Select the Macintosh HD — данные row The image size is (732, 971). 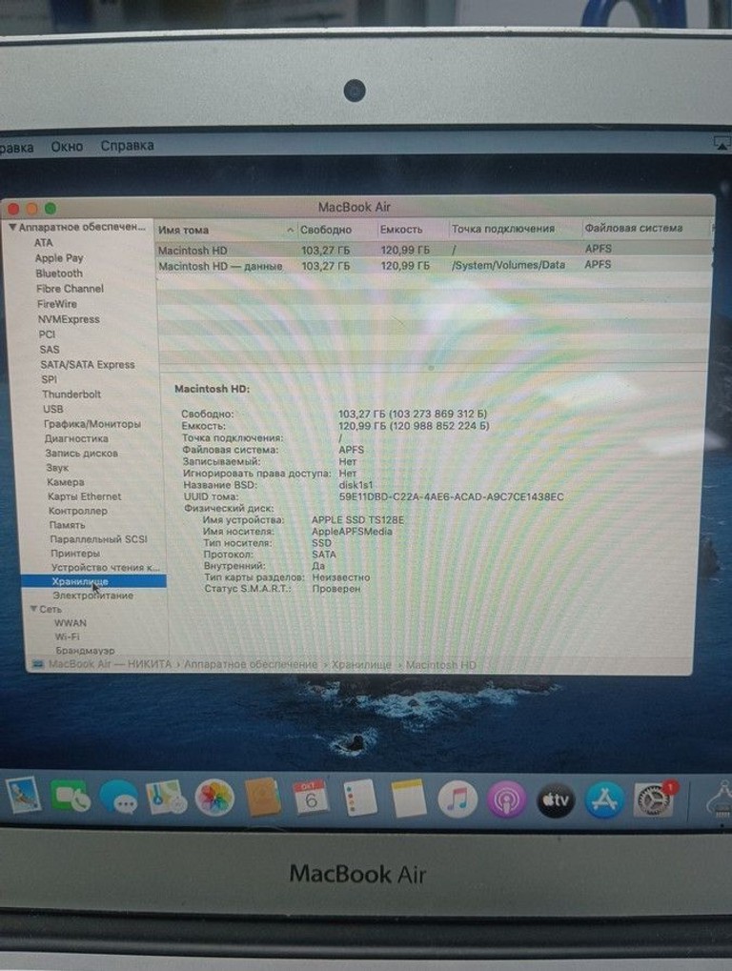point(433,265)
